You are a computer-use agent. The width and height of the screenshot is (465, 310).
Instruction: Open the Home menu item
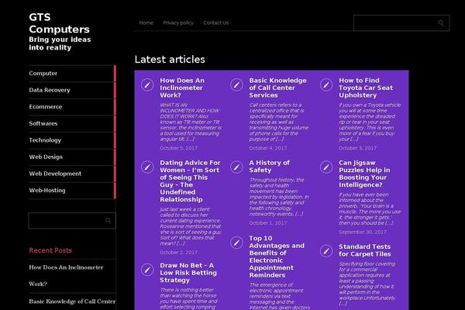pyautogui.click(x=146, y=22)
